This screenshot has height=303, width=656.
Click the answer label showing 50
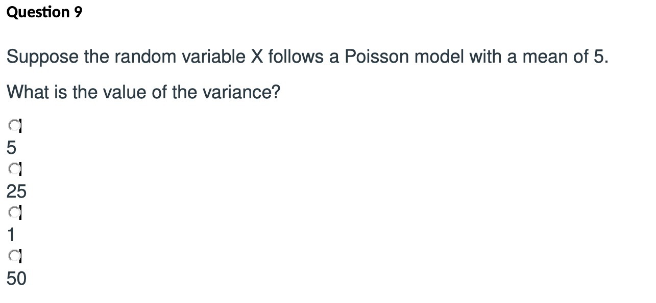tap(15, 279)
